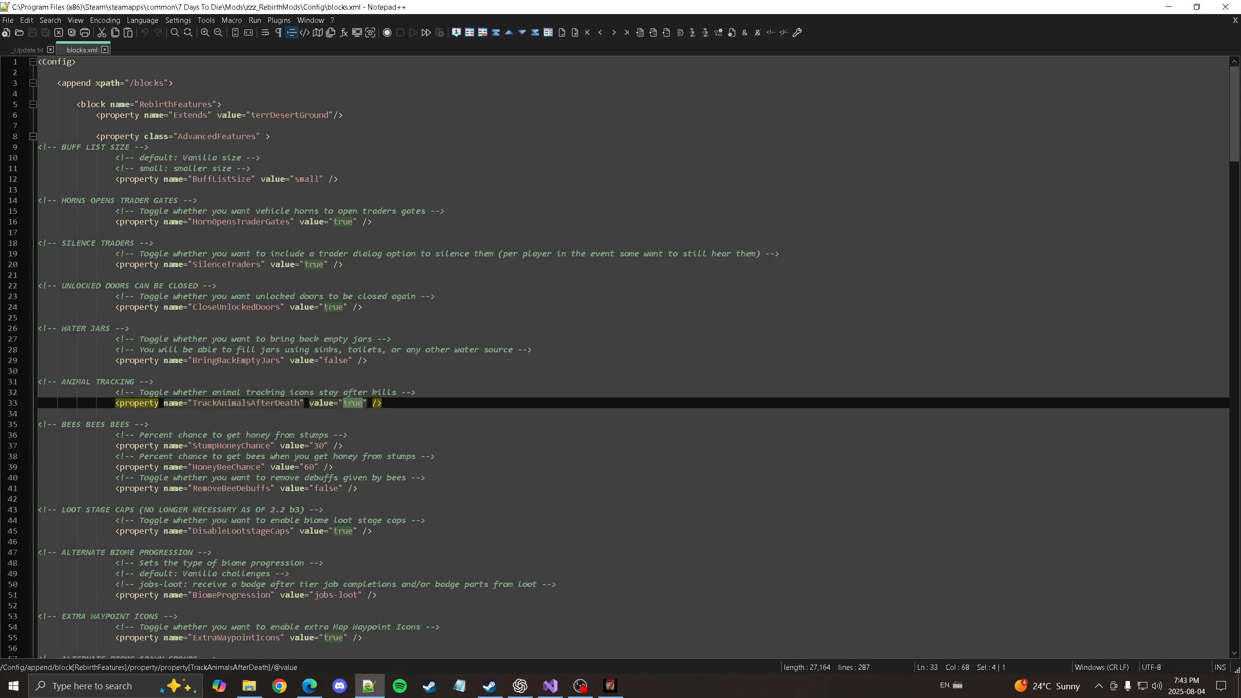Open the Macro menu
The width and height of the screenshot is (1241, 698).
pos(231,20)
